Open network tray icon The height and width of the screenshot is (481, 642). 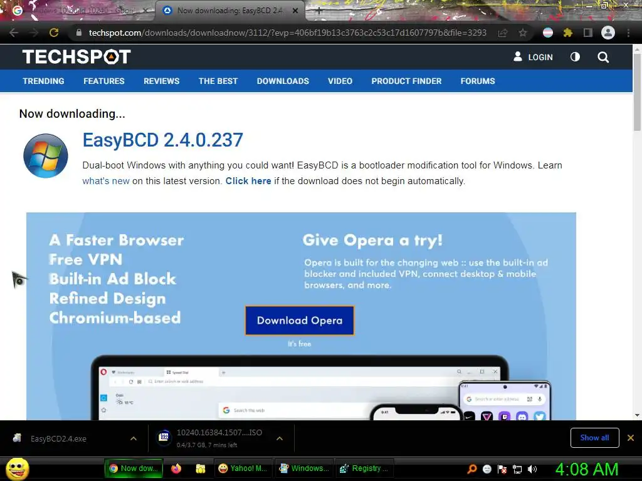pyautogui.click(x=517, y=469)
